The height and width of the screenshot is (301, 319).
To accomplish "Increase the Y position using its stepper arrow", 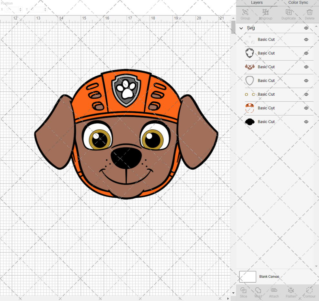I will (x=44, y=8).
